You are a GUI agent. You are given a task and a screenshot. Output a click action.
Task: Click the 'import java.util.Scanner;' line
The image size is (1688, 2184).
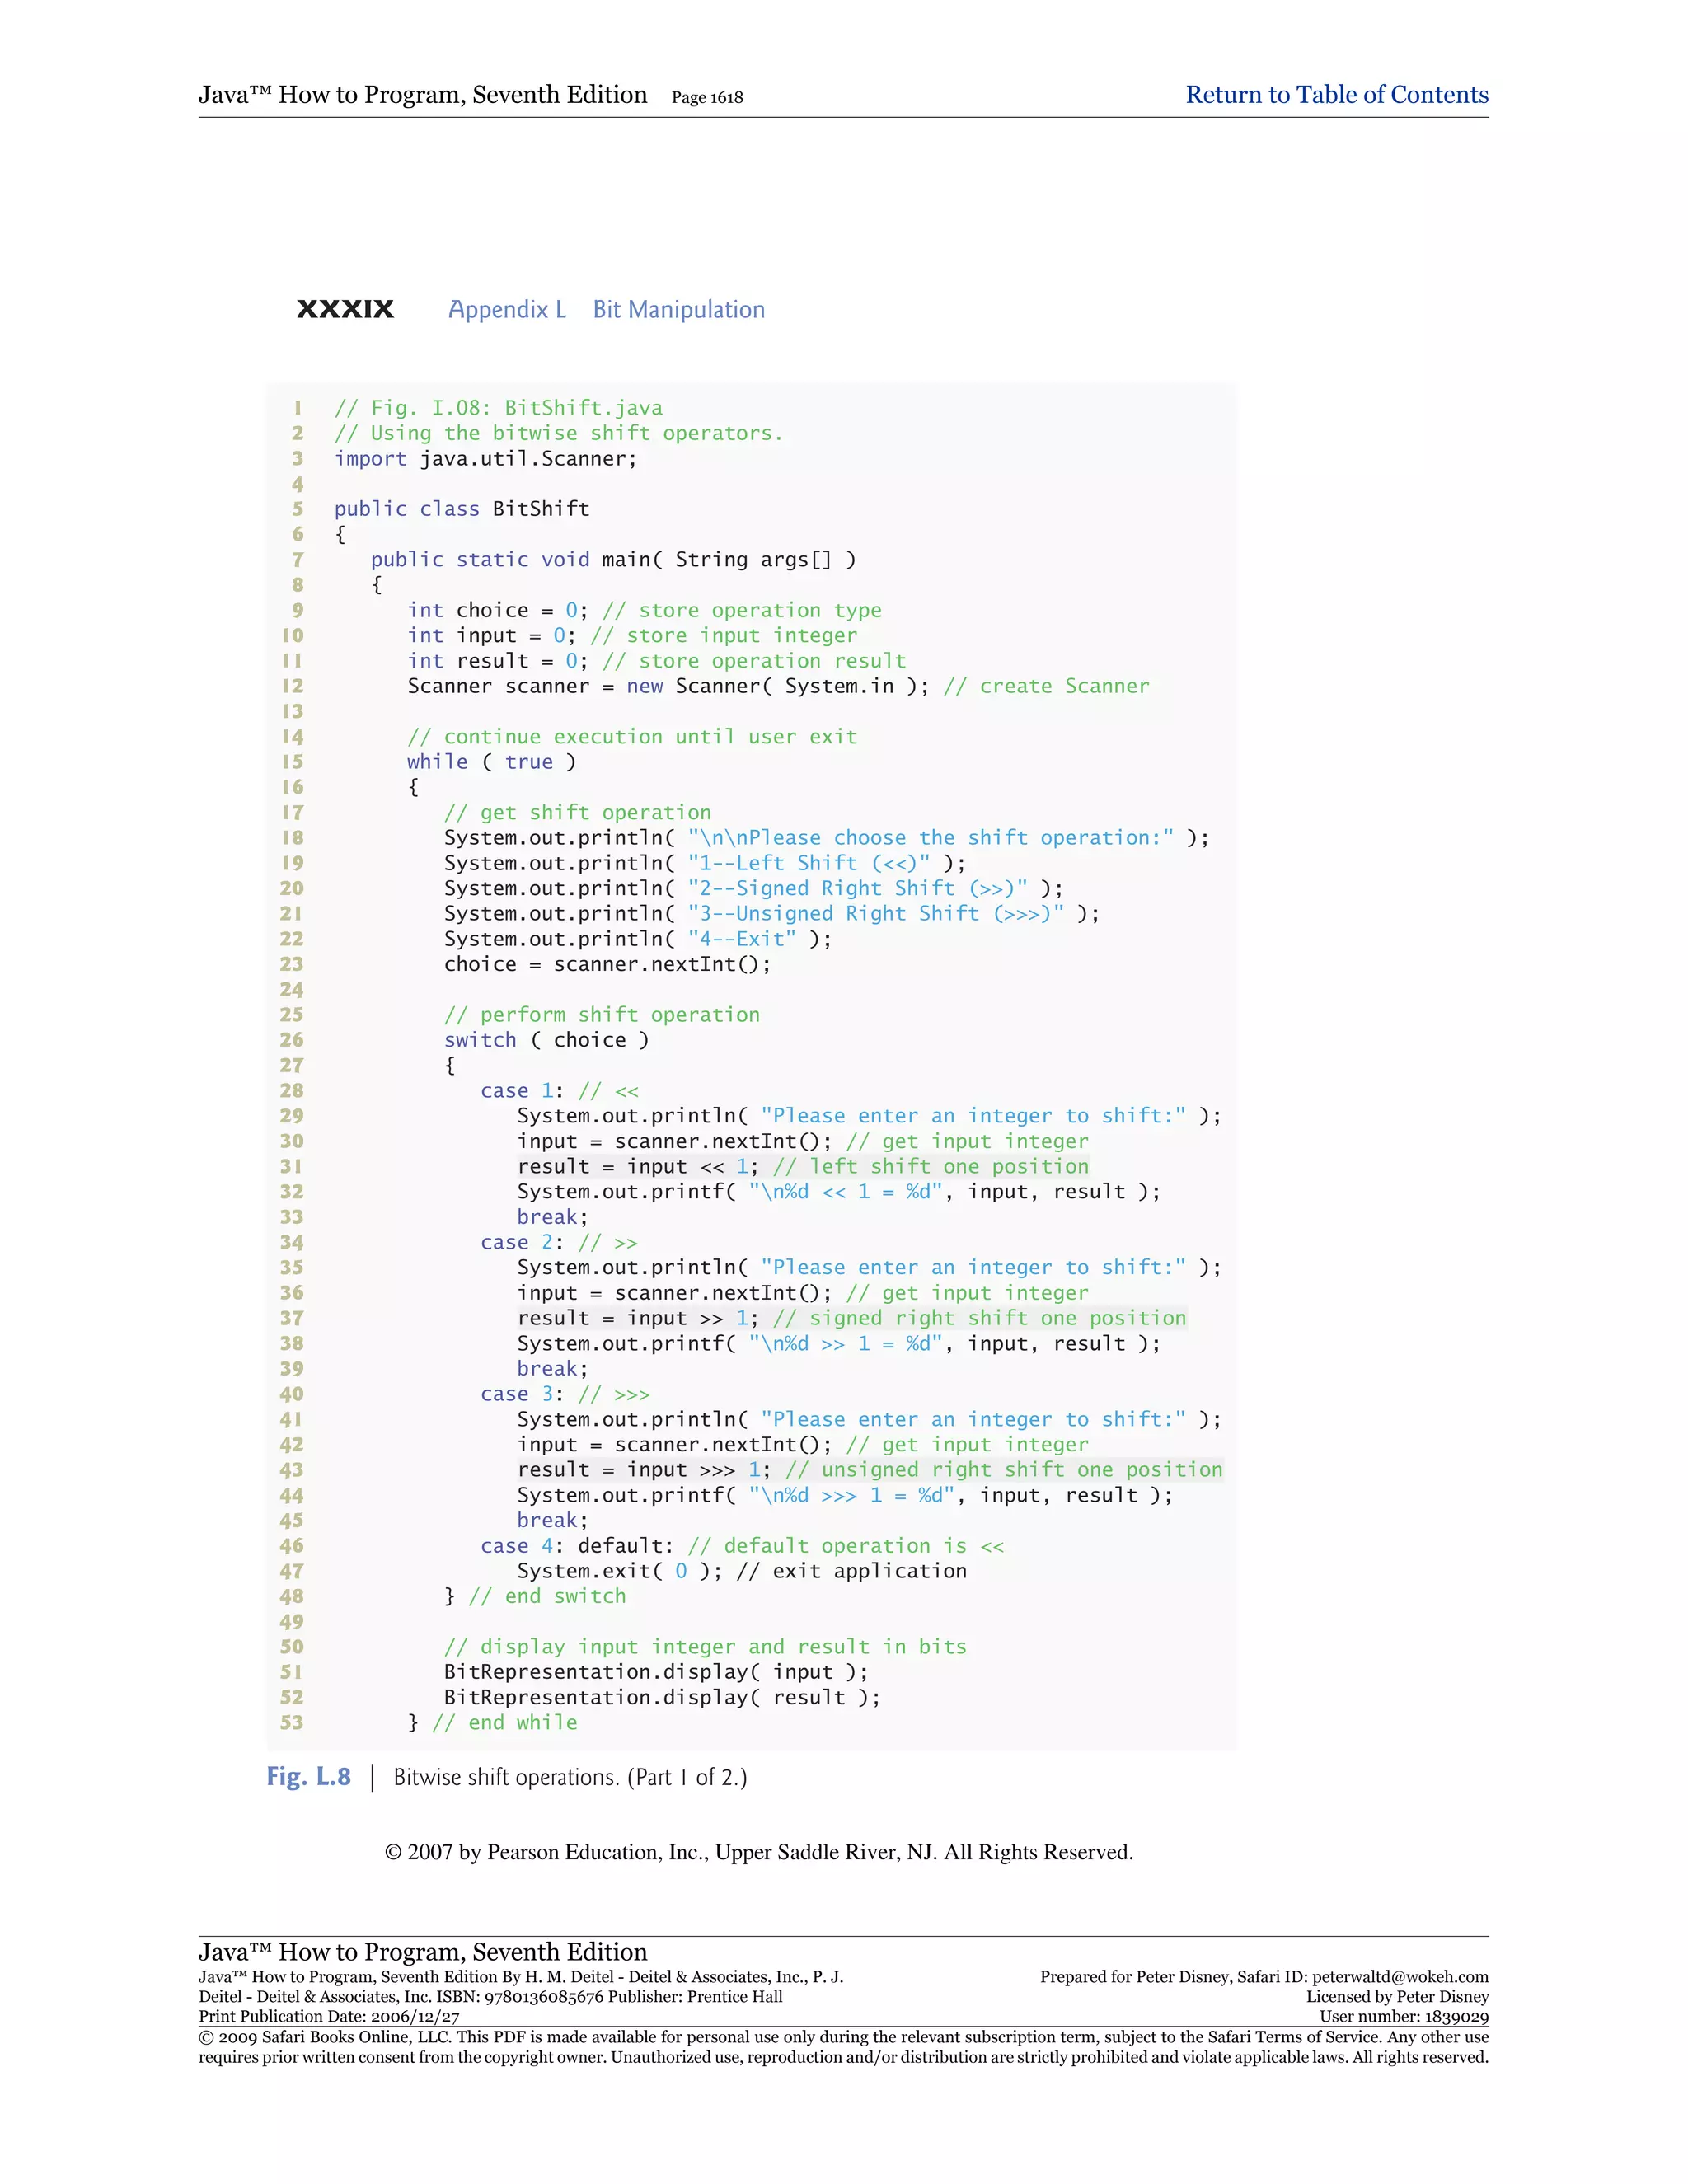(485, 459)
